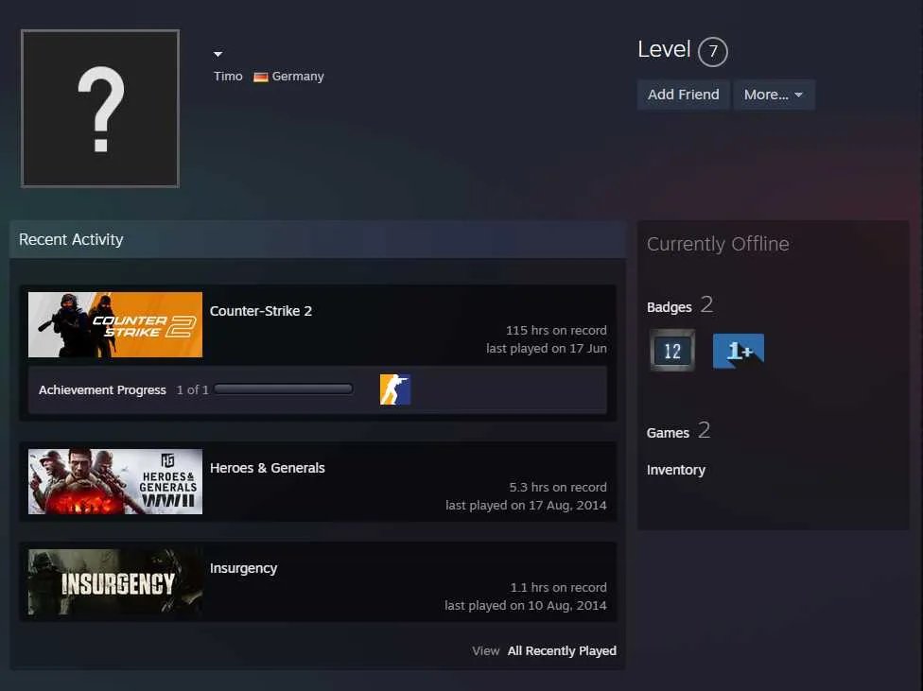Image resolution: width=923 pixels, height=691 pixels.
Task: View All Recently Played games
Action: pos(562,651)
